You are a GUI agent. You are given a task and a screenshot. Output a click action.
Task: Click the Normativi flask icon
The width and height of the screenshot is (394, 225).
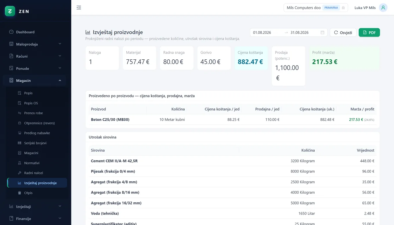coord(20,163)
